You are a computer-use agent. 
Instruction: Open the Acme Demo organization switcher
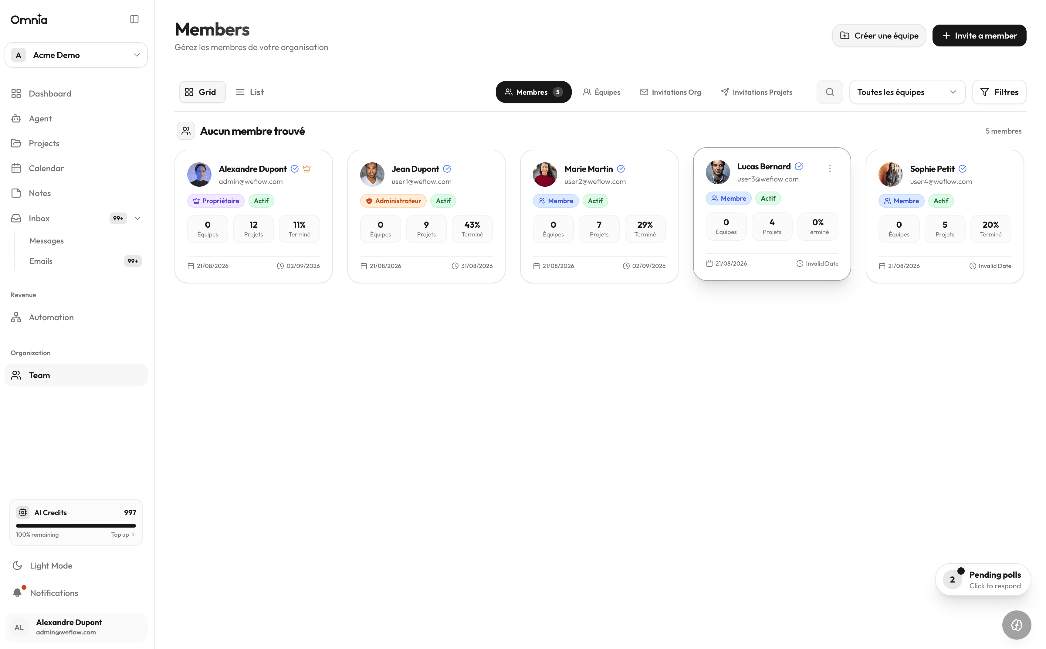coord(76,55)
